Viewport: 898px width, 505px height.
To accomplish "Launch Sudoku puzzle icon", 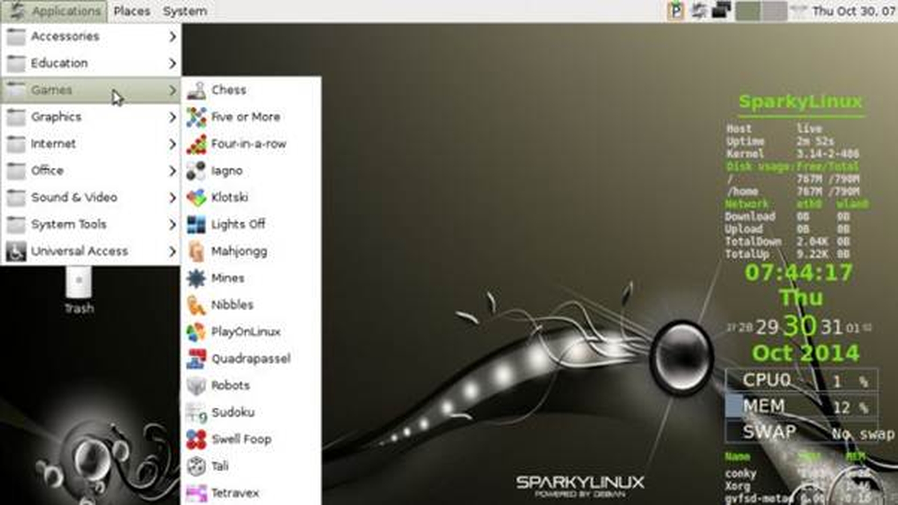I will (196, 413).
